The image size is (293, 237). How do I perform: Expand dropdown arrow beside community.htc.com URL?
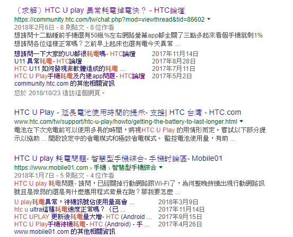coord(209,19)
